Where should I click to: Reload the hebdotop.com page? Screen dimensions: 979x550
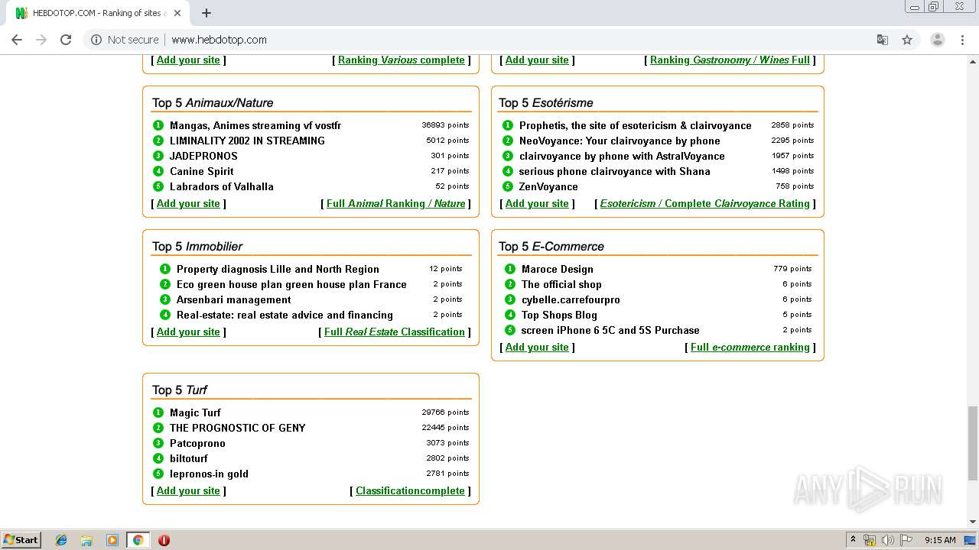pos(66,40)
